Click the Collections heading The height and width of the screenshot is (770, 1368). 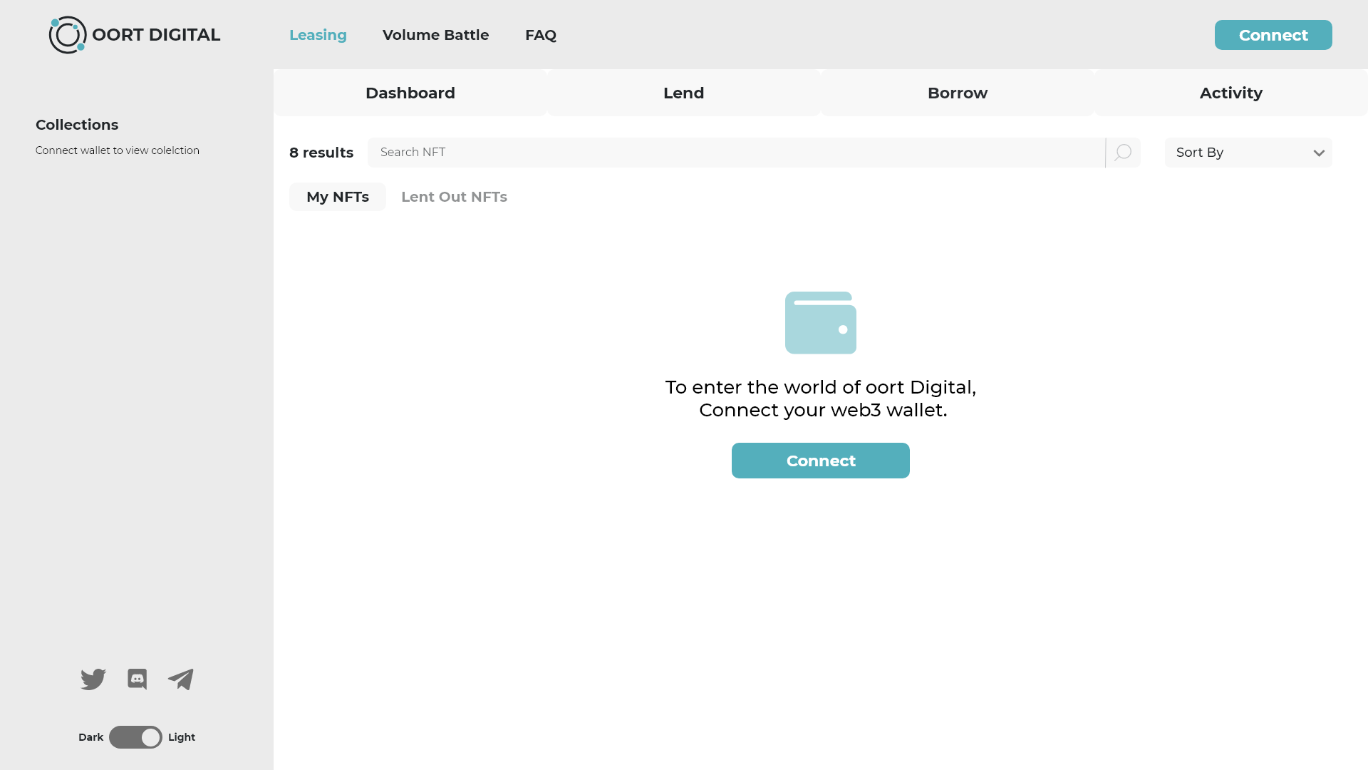click(77, 125)
